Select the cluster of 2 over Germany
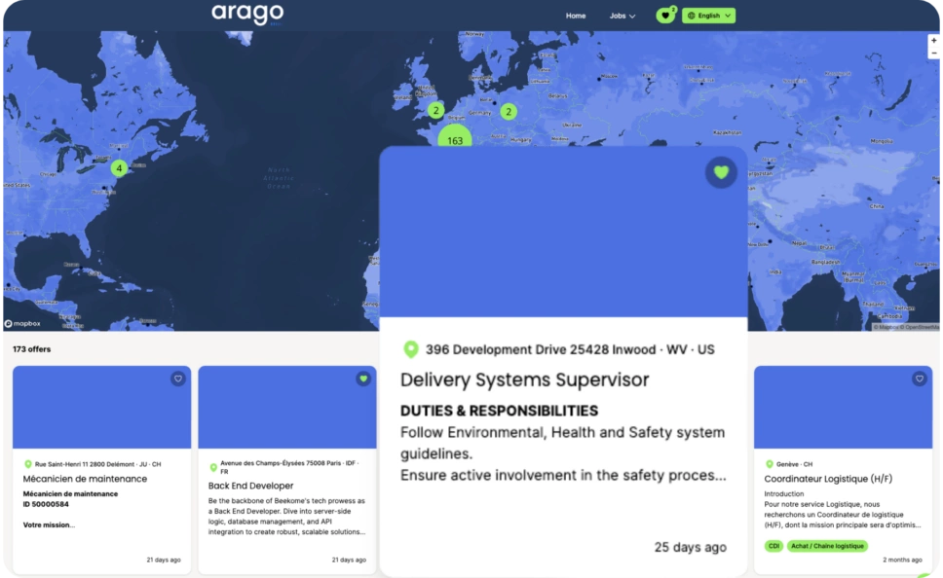The image size is (943, 578). click(509, 112)
